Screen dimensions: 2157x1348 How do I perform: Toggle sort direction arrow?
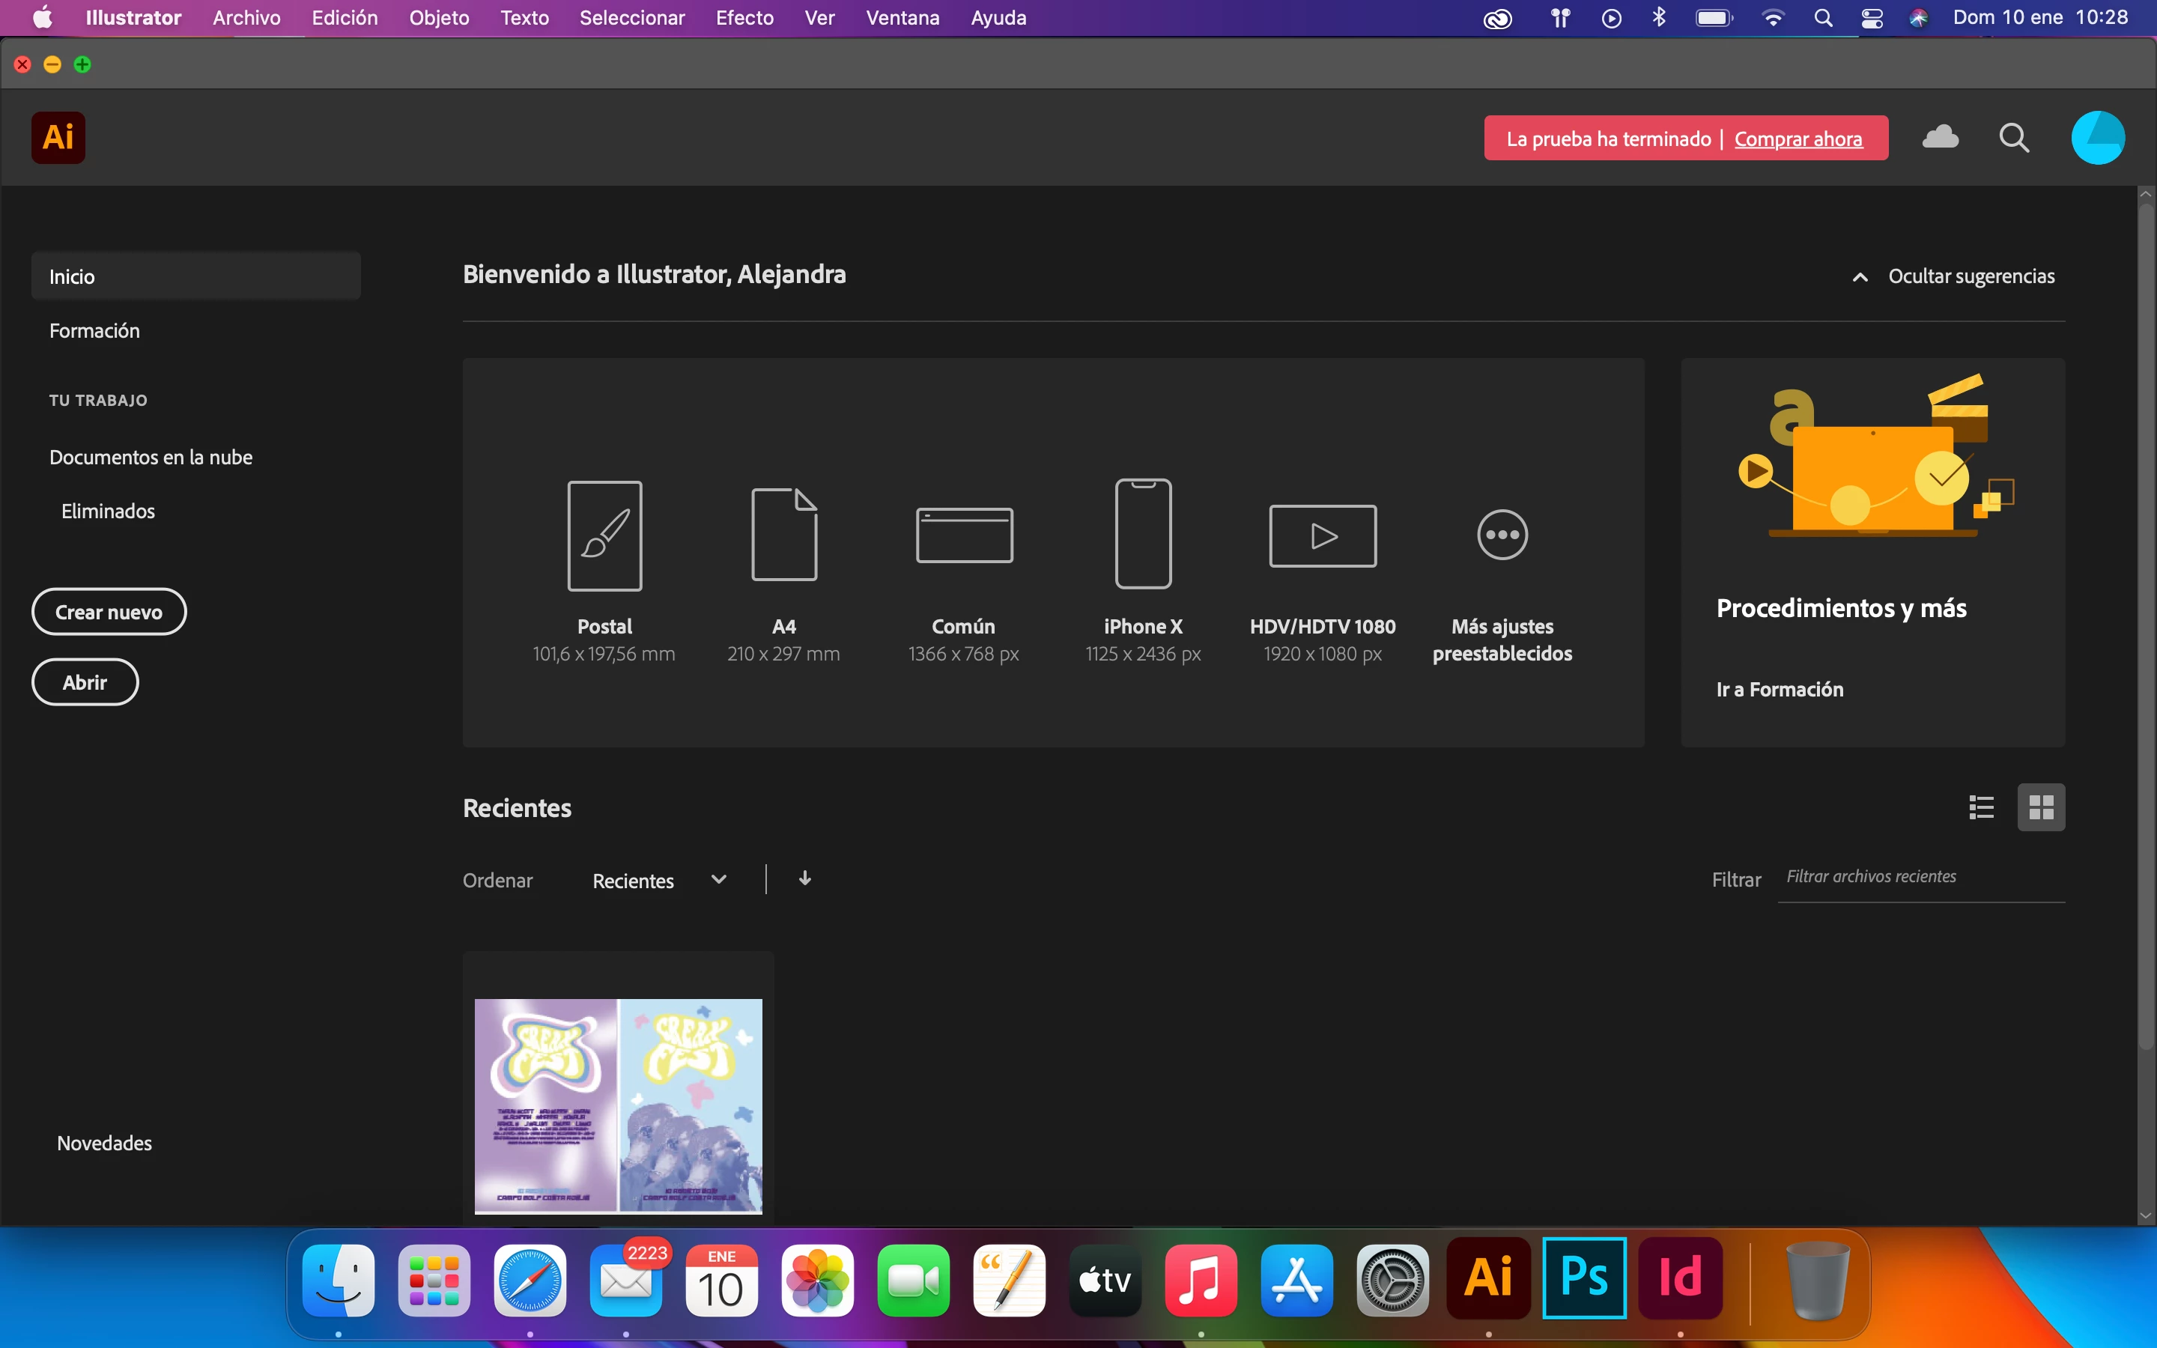804,879
